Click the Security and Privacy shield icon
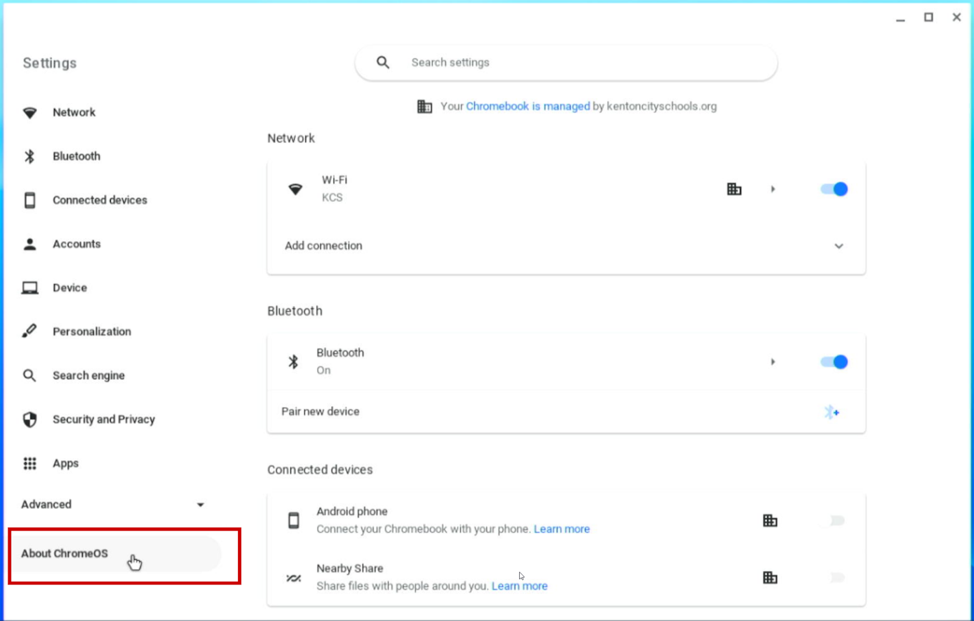 pos(30,419)
